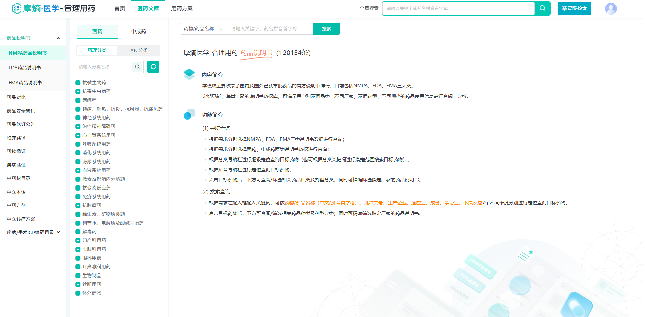The width and height of the screenshot is (645, 317).
Task: Switch to ATC分类 classification mode
Action: pos(139,50)
